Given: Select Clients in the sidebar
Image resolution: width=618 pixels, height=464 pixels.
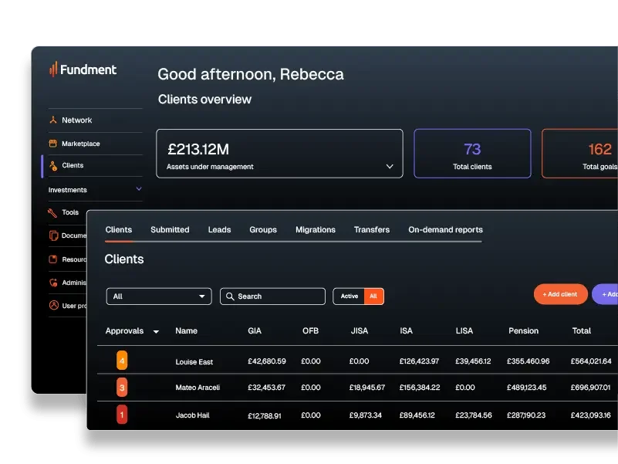Looking at the screenshot, I should coord(73,165).
